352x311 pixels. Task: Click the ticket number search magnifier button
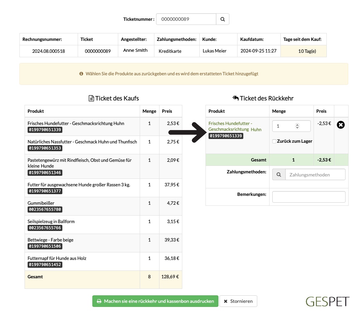point(223,19)
